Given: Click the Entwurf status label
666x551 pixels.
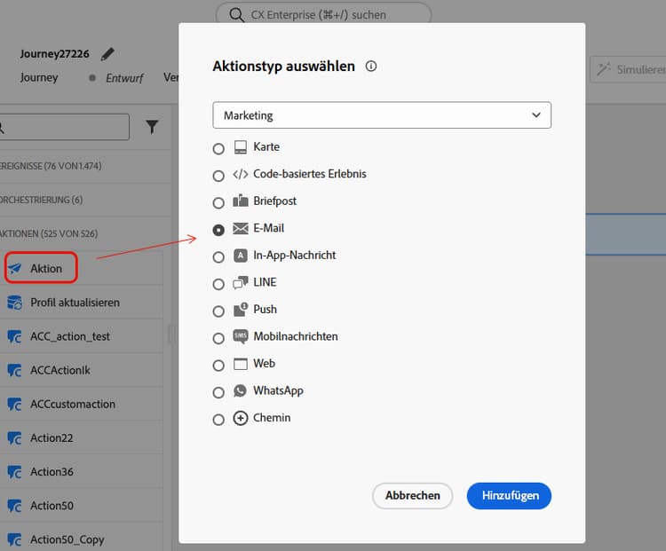Looking at the screenshot, I should [124, 78].
